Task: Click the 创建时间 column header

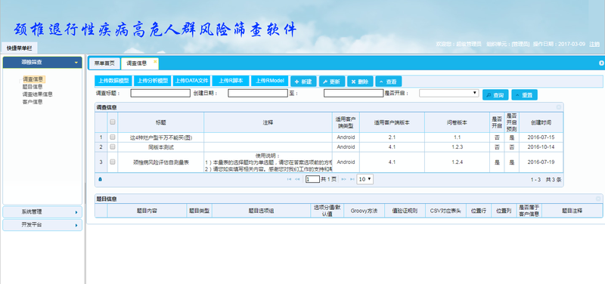Action: point(541,122)
